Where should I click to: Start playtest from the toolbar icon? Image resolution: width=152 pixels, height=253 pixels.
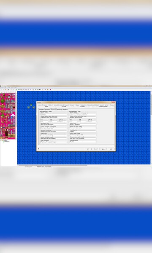tap(43, 89)
